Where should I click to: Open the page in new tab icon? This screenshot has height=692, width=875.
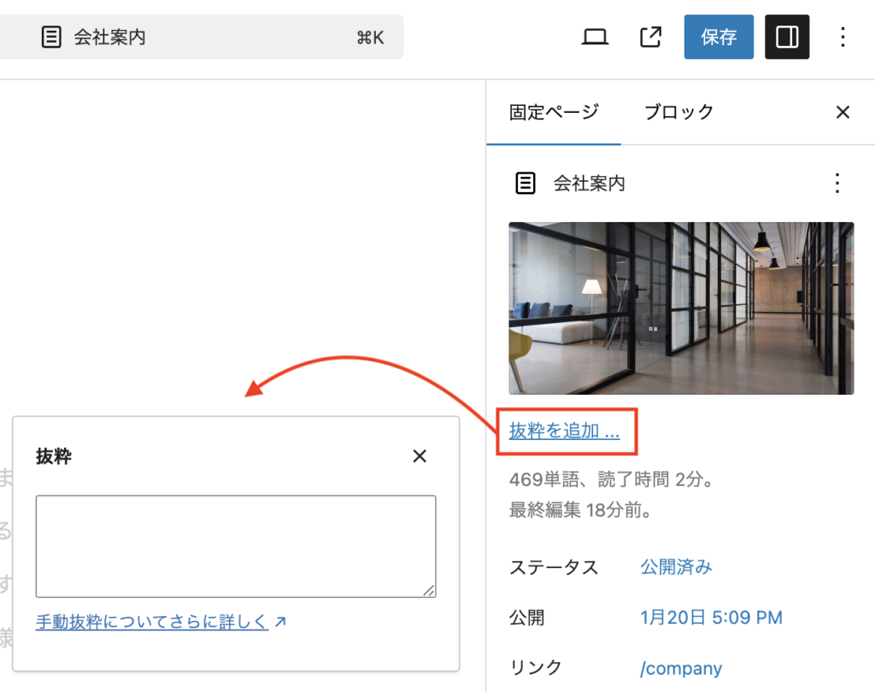coord(650,37)
